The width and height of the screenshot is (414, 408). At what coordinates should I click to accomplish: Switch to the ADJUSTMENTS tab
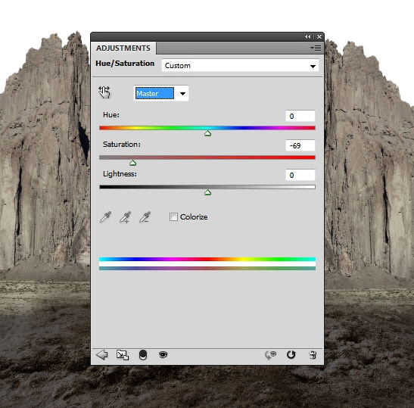coord(123,48)
